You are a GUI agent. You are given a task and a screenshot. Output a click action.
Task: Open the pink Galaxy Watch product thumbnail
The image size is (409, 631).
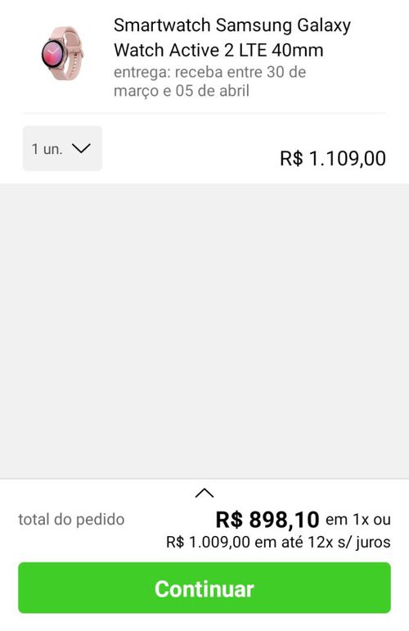[x=62, y=53]
